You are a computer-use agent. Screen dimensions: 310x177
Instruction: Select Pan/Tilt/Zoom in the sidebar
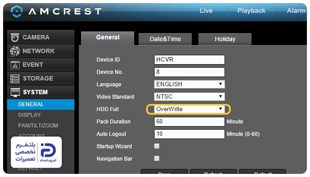(x=38, y=126)
